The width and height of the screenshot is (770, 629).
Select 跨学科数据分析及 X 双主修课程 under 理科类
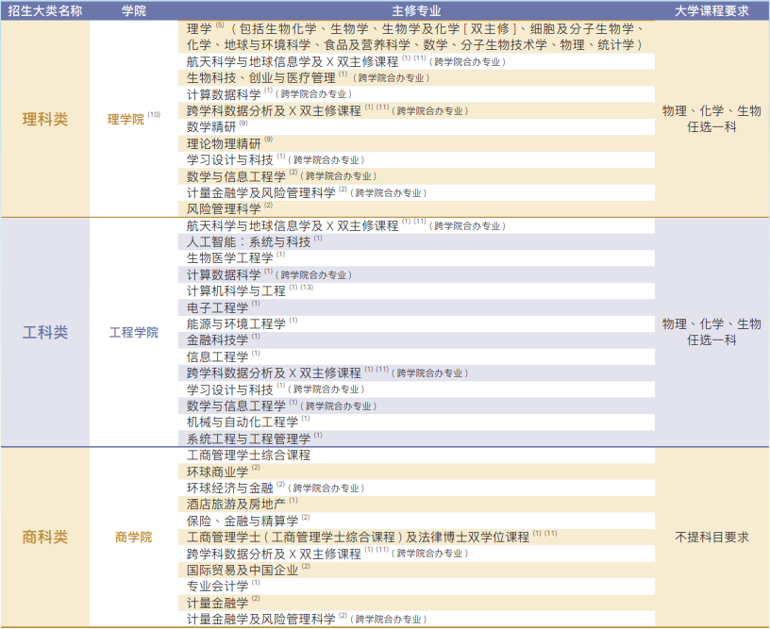[416, 111]
